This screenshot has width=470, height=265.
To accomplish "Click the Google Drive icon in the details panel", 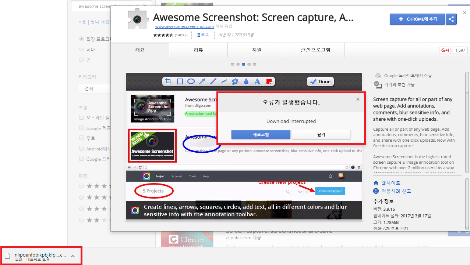I will [378, 76].
